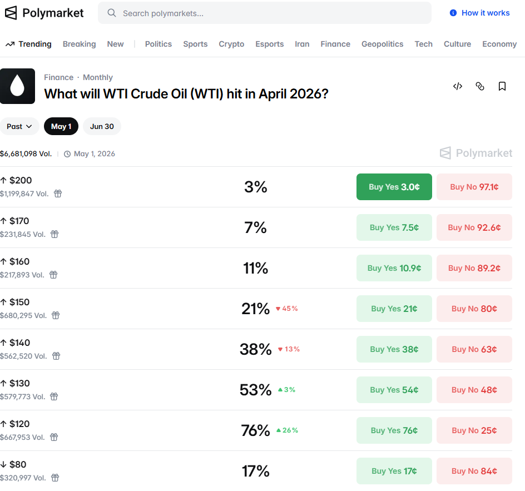Click the embed code icon

458,86
